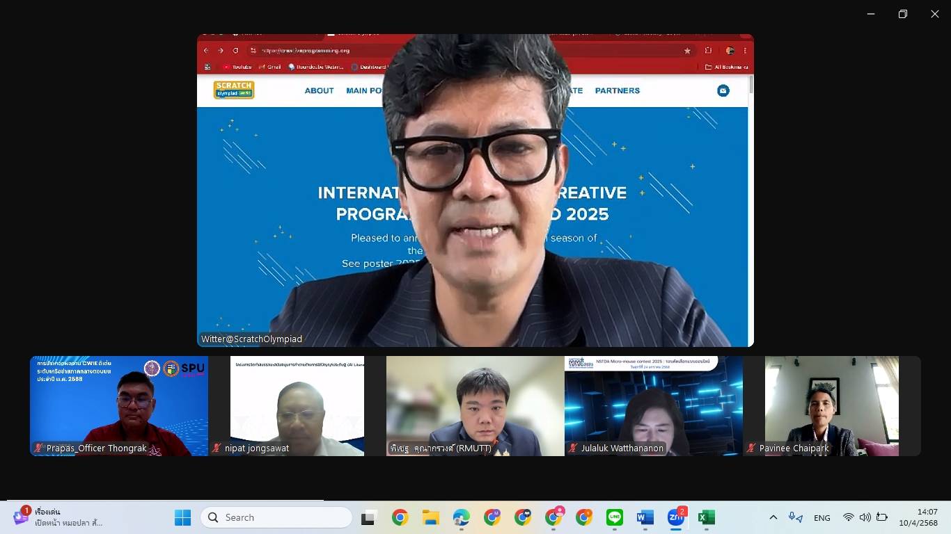Open File Explorer from the taskbar

pyautogui.click(x=431, y=517)
